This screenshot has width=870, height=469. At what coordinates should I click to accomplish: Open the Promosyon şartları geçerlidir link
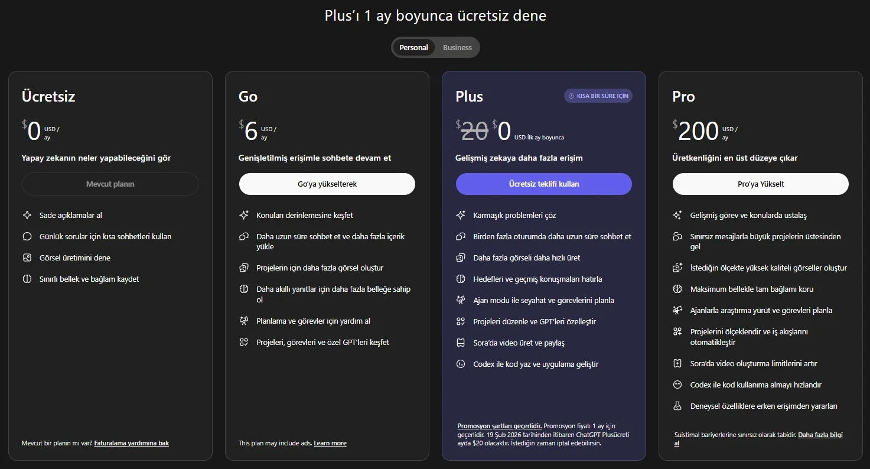tap(499, 426)
